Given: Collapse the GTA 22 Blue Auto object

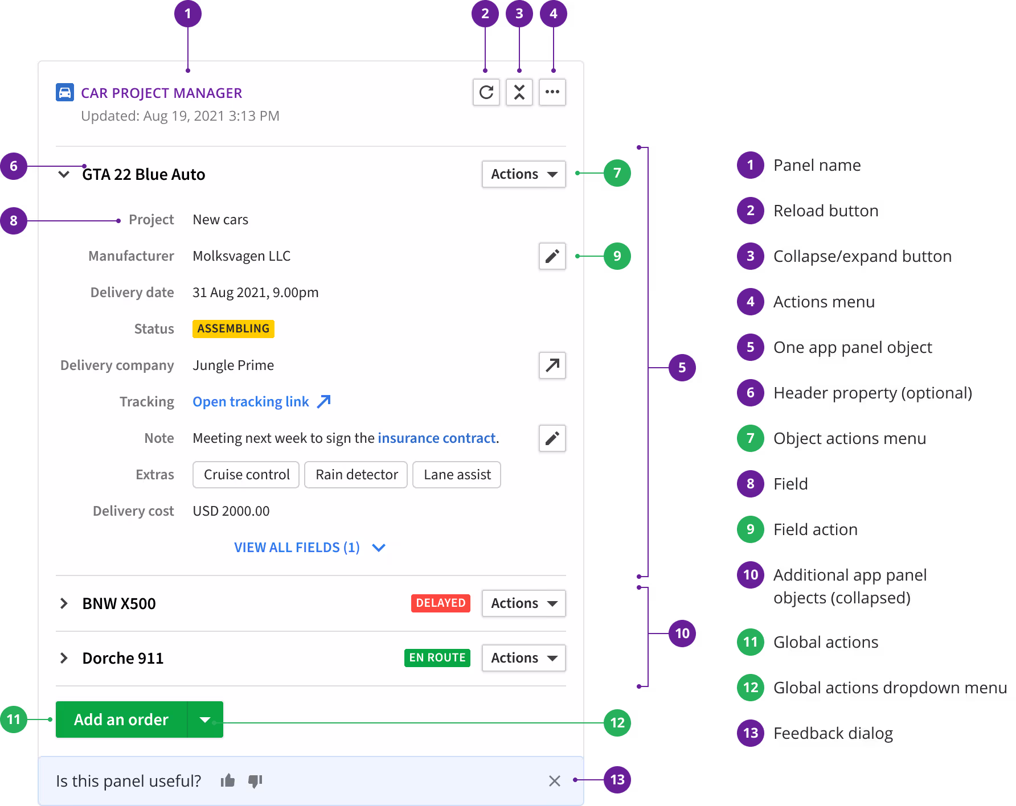Looking at the screenshot, I should click(x=64, y=174).
